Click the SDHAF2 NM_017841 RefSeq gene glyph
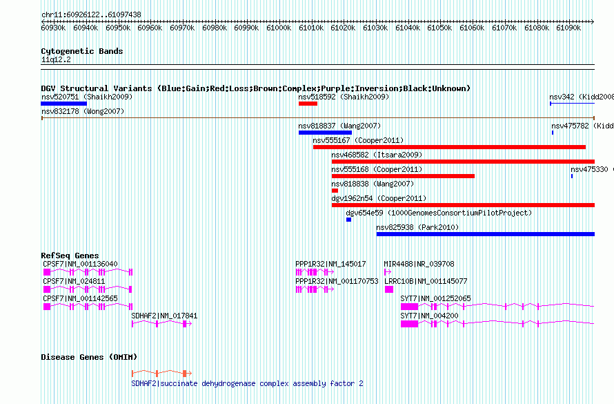The image size is (614, 404). (161, 324)
